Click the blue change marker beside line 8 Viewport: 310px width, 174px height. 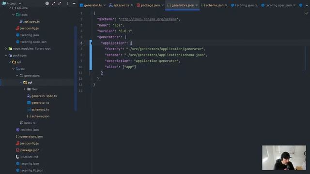pos(91,55)
